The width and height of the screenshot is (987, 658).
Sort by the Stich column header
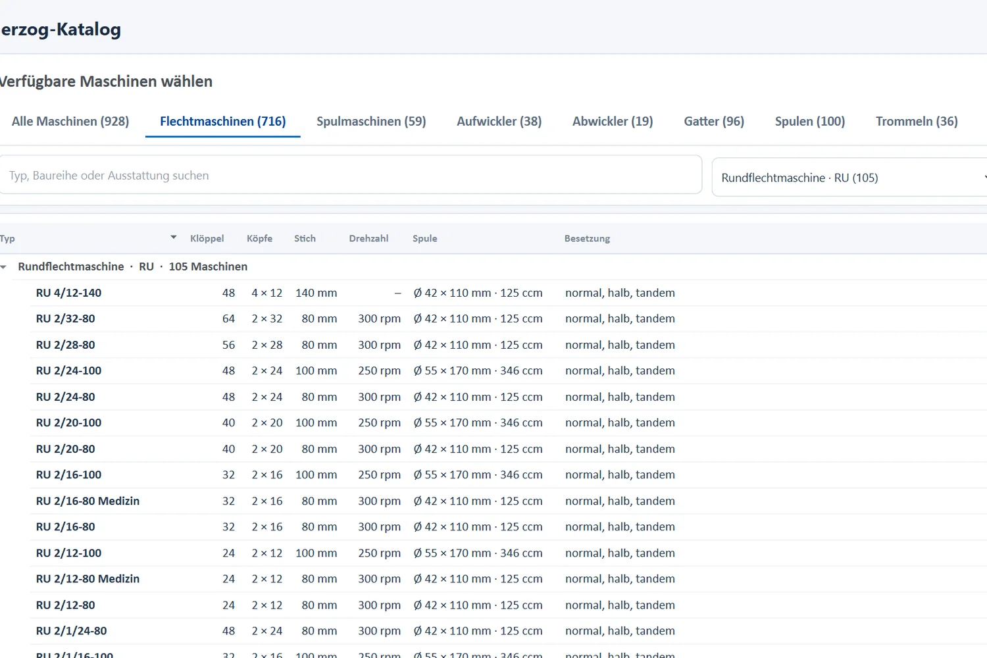point(305,238)
